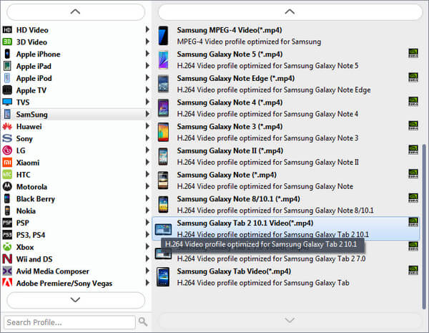Click the TVS monitor icon
This screenshot has width=429, height=333.
[7, 102]
